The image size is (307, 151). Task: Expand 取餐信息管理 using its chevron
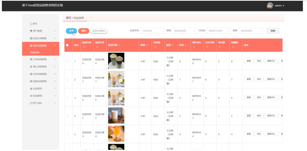(55, 81)
